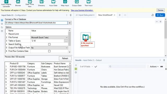The height and width of the screenshot is (94, 167).
Task: Click the three dots icon next to Actions
Action: pyautogui.click(x=162, y=67)
